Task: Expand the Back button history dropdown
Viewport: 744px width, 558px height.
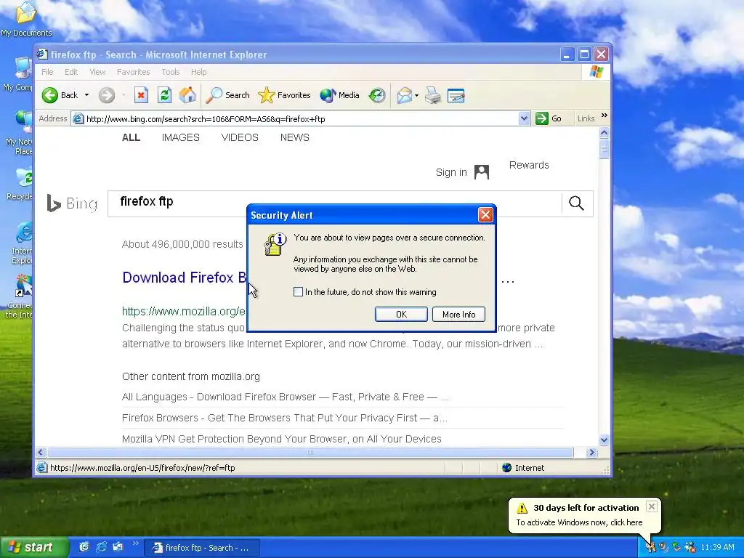Action: click(x=87, y=95)
